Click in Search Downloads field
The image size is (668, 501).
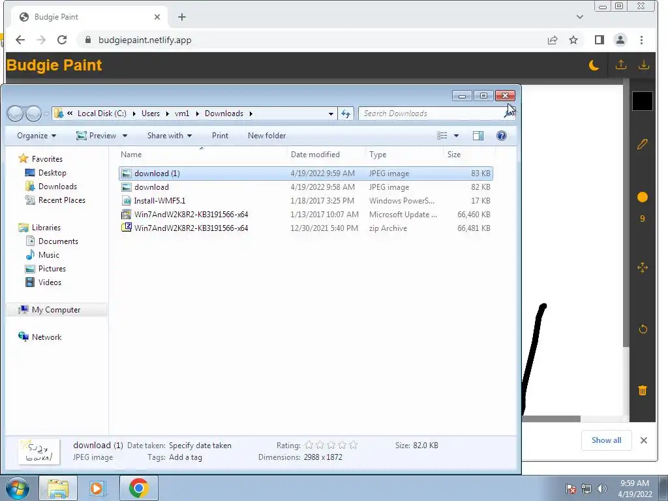433,114
